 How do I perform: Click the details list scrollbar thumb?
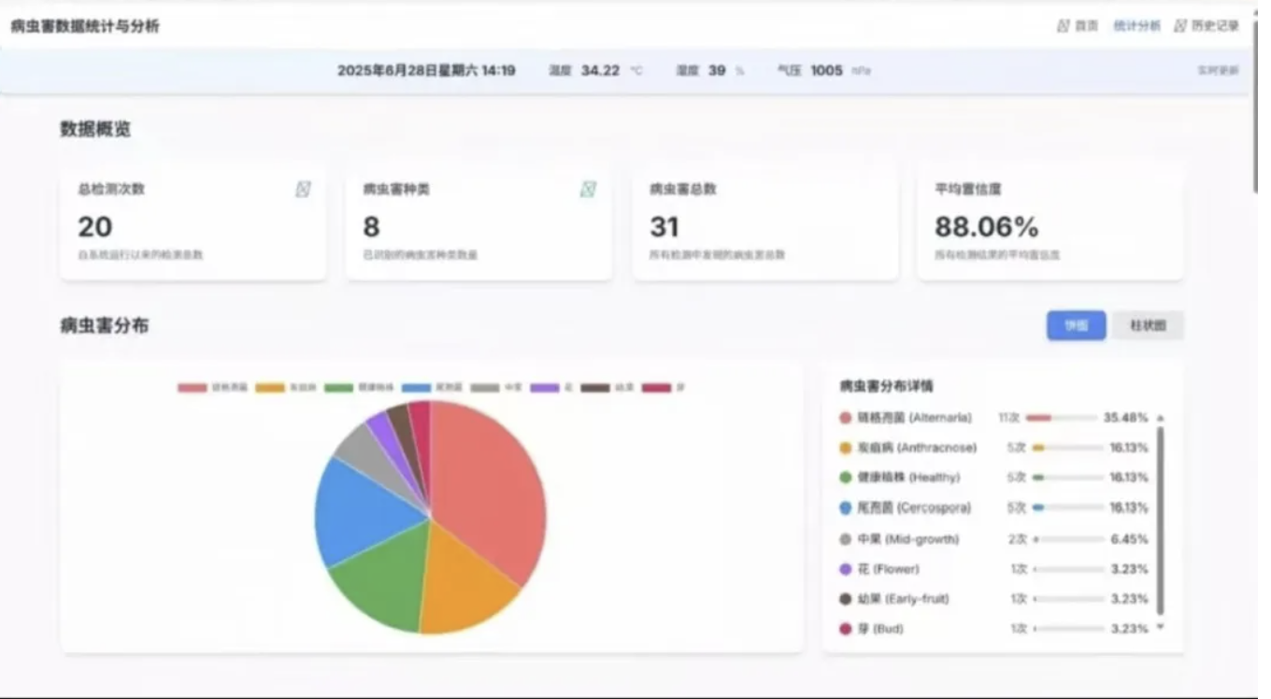coord(1161,521)
